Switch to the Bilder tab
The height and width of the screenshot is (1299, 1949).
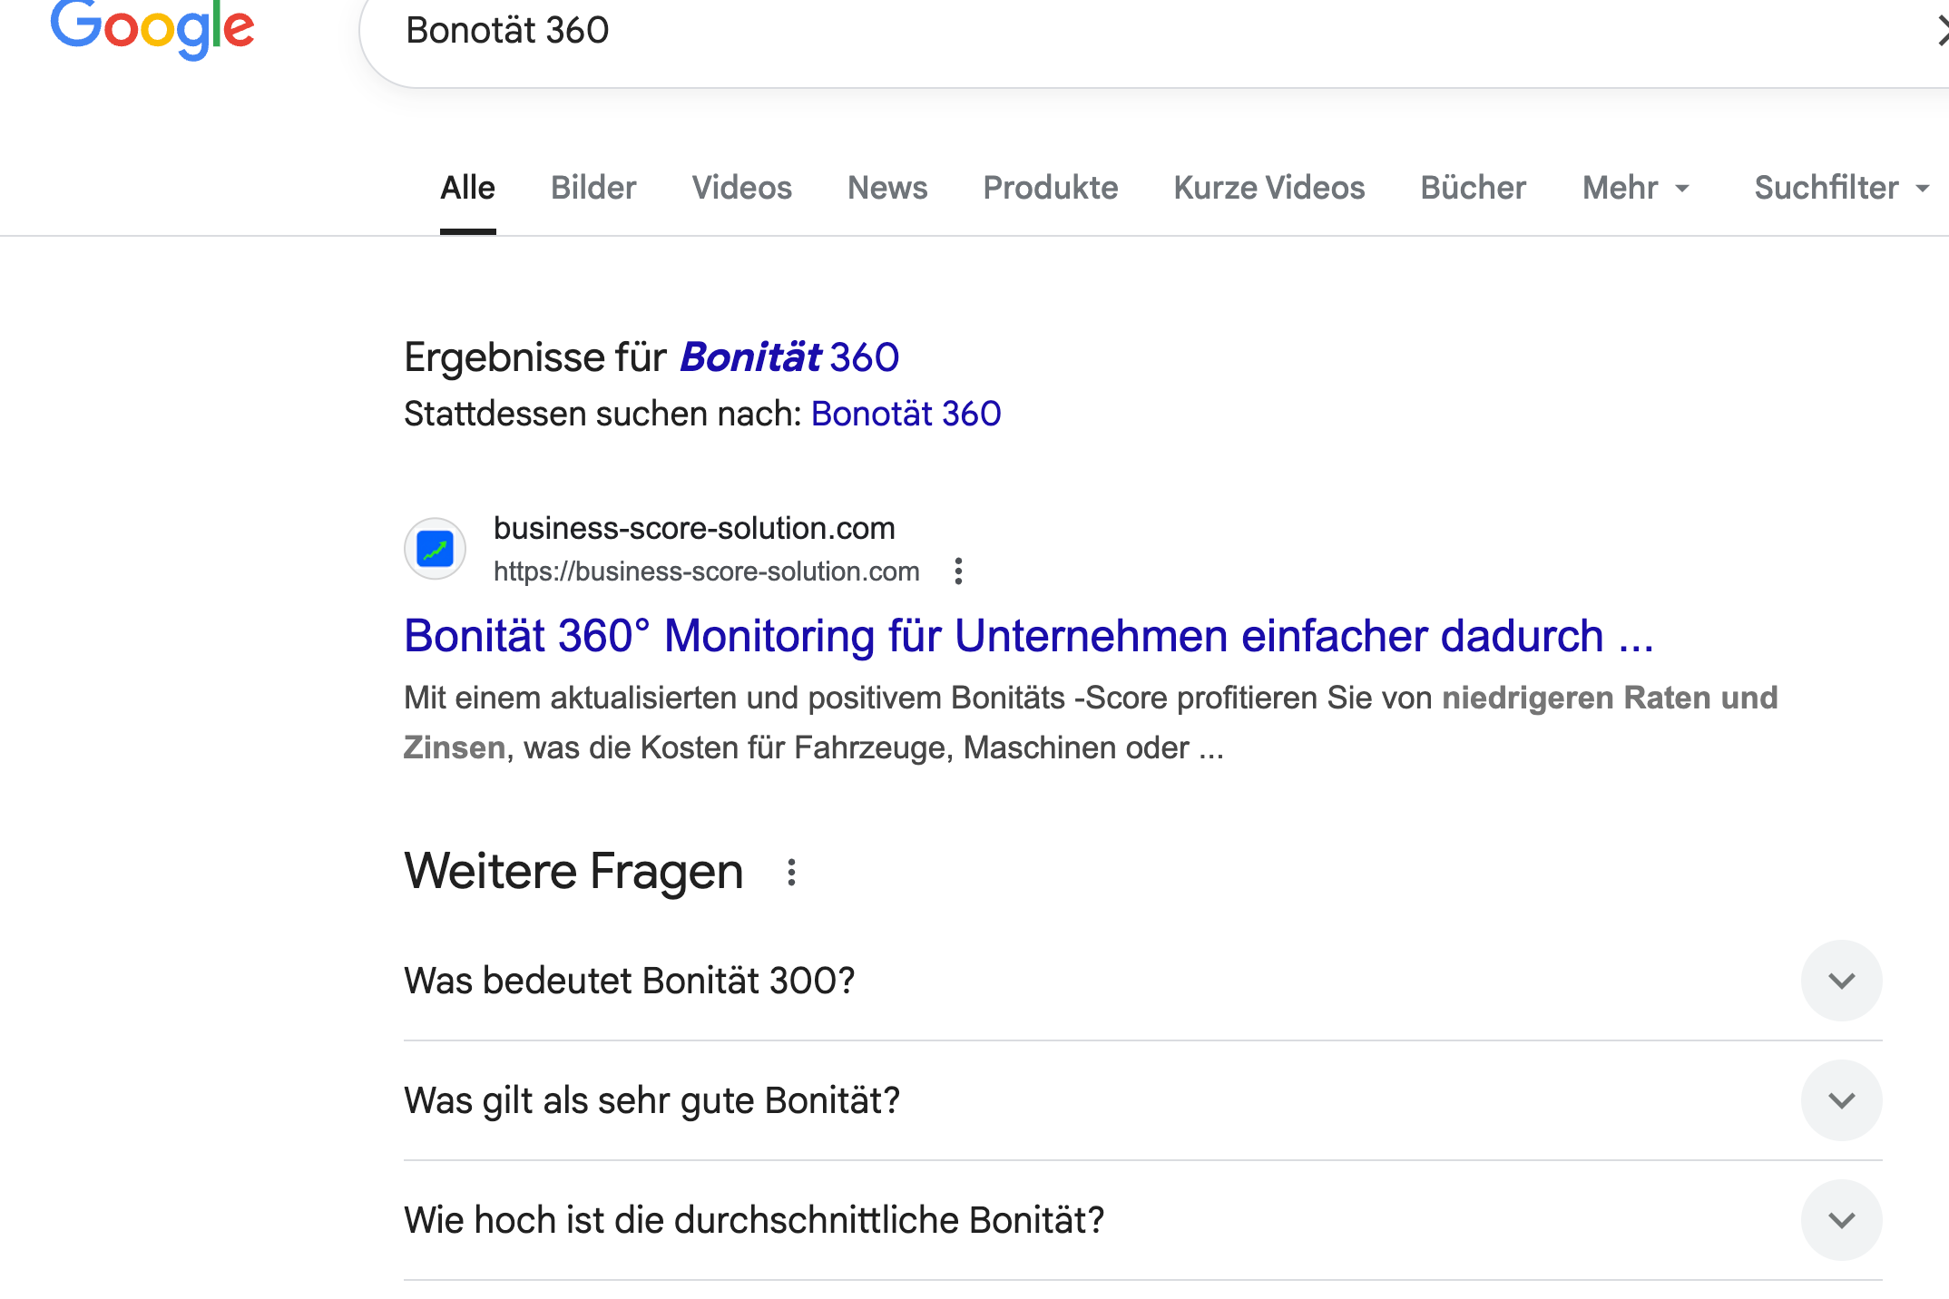pos(593,188)
